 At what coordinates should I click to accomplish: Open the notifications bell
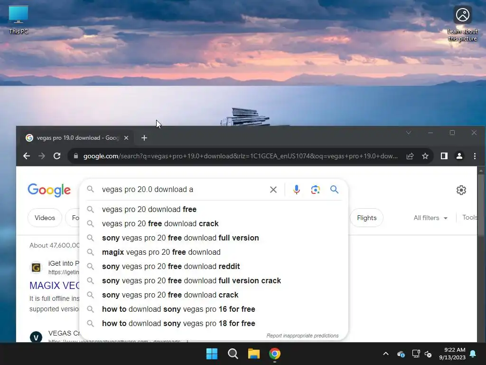pyautogui.click(x=473, y=354)
